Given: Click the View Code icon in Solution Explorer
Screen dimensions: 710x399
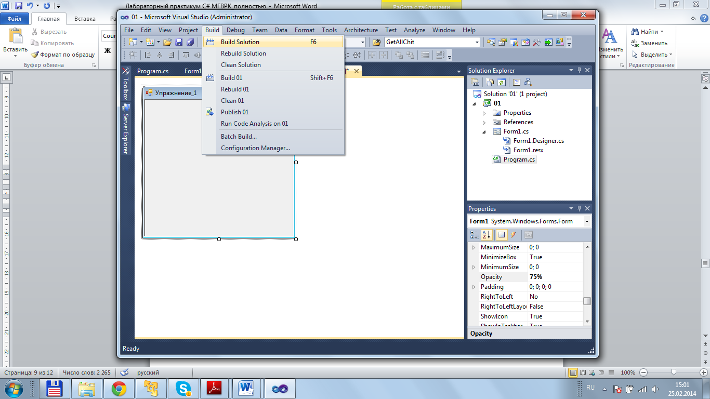Looking at the screenshot, I should (517, 82).
